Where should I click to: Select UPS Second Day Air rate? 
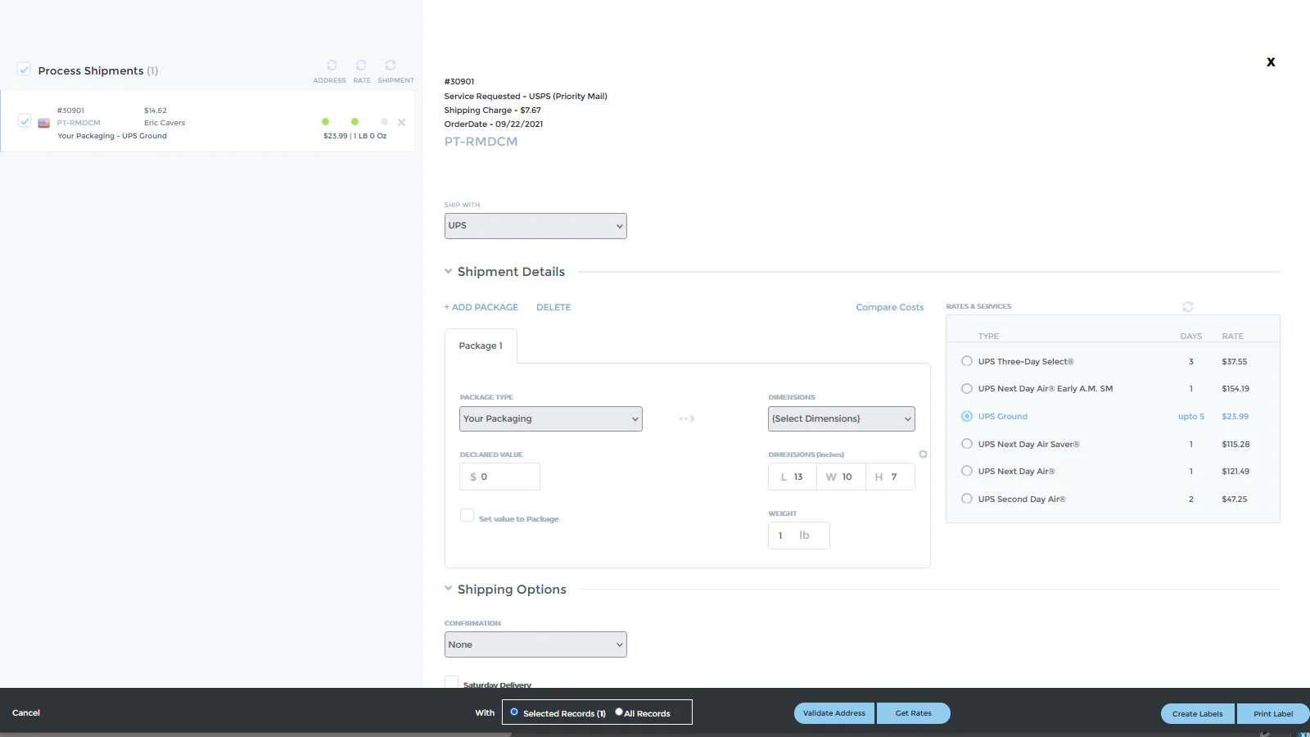(967, 499)
